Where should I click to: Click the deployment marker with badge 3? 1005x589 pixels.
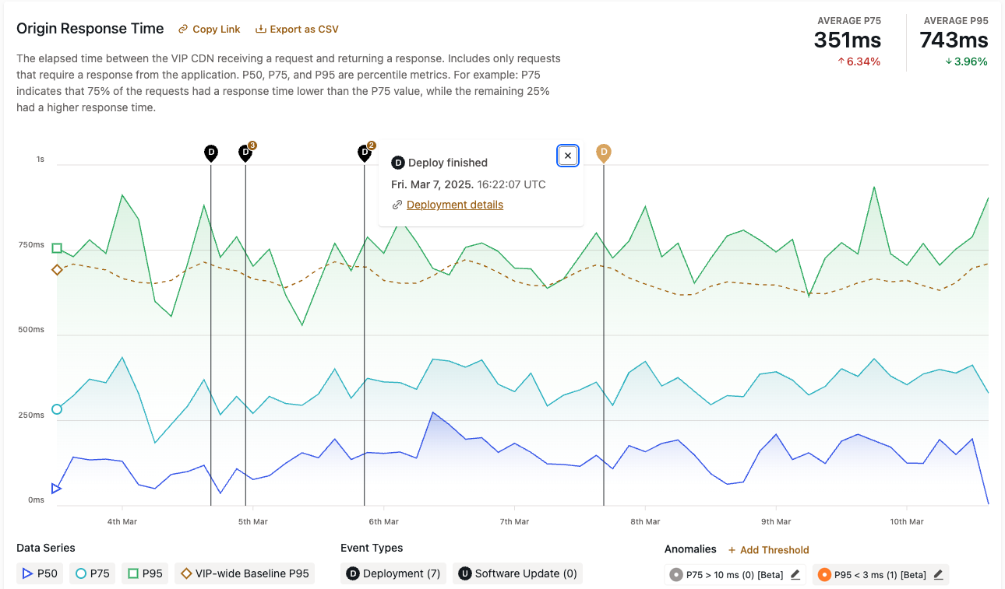coord(245,153)
